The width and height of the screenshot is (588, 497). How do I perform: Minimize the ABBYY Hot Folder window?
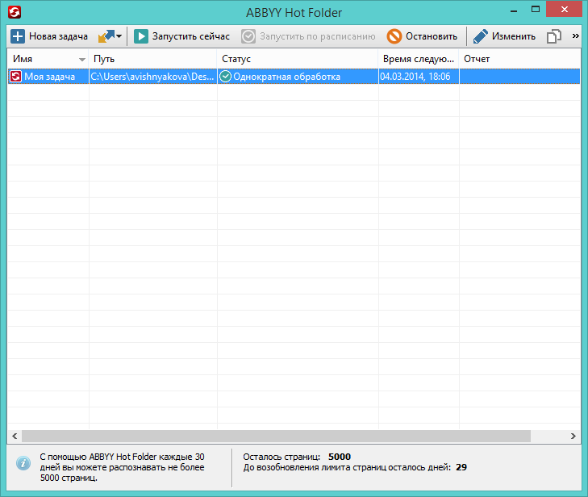514,11
